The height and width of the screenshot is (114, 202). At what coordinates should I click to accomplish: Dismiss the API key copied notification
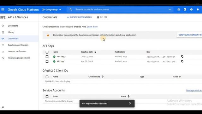[x=130, y=104]
